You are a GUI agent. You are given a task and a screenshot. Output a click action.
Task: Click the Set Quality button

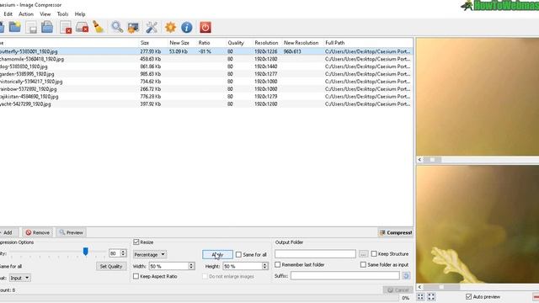tap(111, 266)
